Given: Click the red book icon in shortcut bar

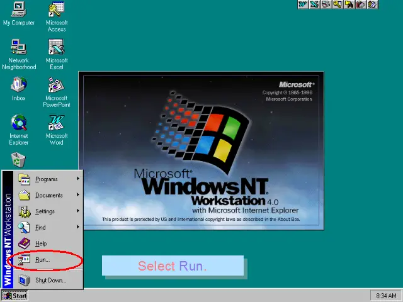Looking at the screenshot, I should pos(361,4).
